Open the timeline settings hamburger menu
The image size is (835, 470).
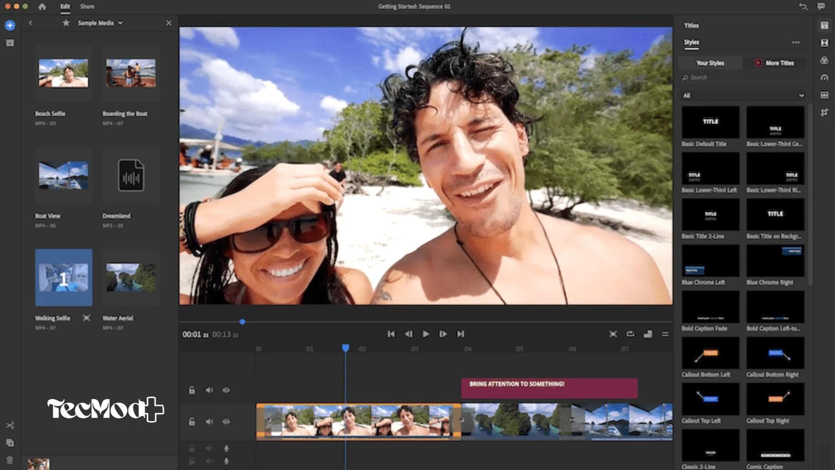pos(665,334)
